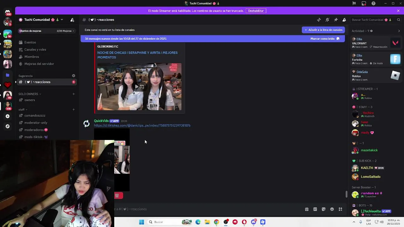Open the red heart server icon

(8, 85)
